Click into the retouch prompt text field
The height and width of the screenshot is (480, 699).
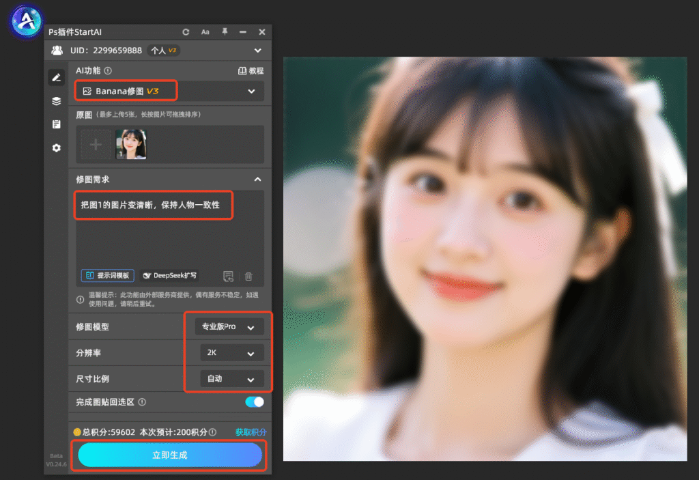[x=170, y=229]
